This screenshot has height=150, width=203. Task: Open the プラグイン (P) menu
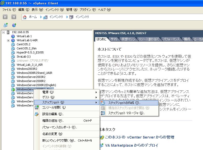tap(88, 10)
